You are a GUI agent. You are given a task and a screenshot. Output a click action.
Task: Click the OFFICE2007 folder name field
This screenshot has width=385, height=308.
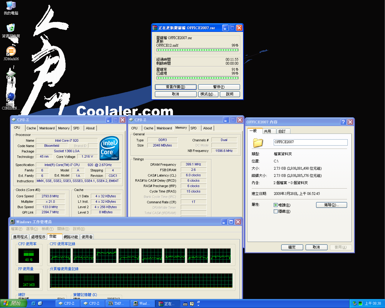pos(311,142)
